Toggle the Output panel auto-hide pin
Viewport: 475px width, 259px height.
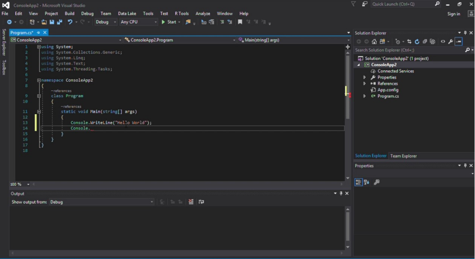[x=341, y=193]
